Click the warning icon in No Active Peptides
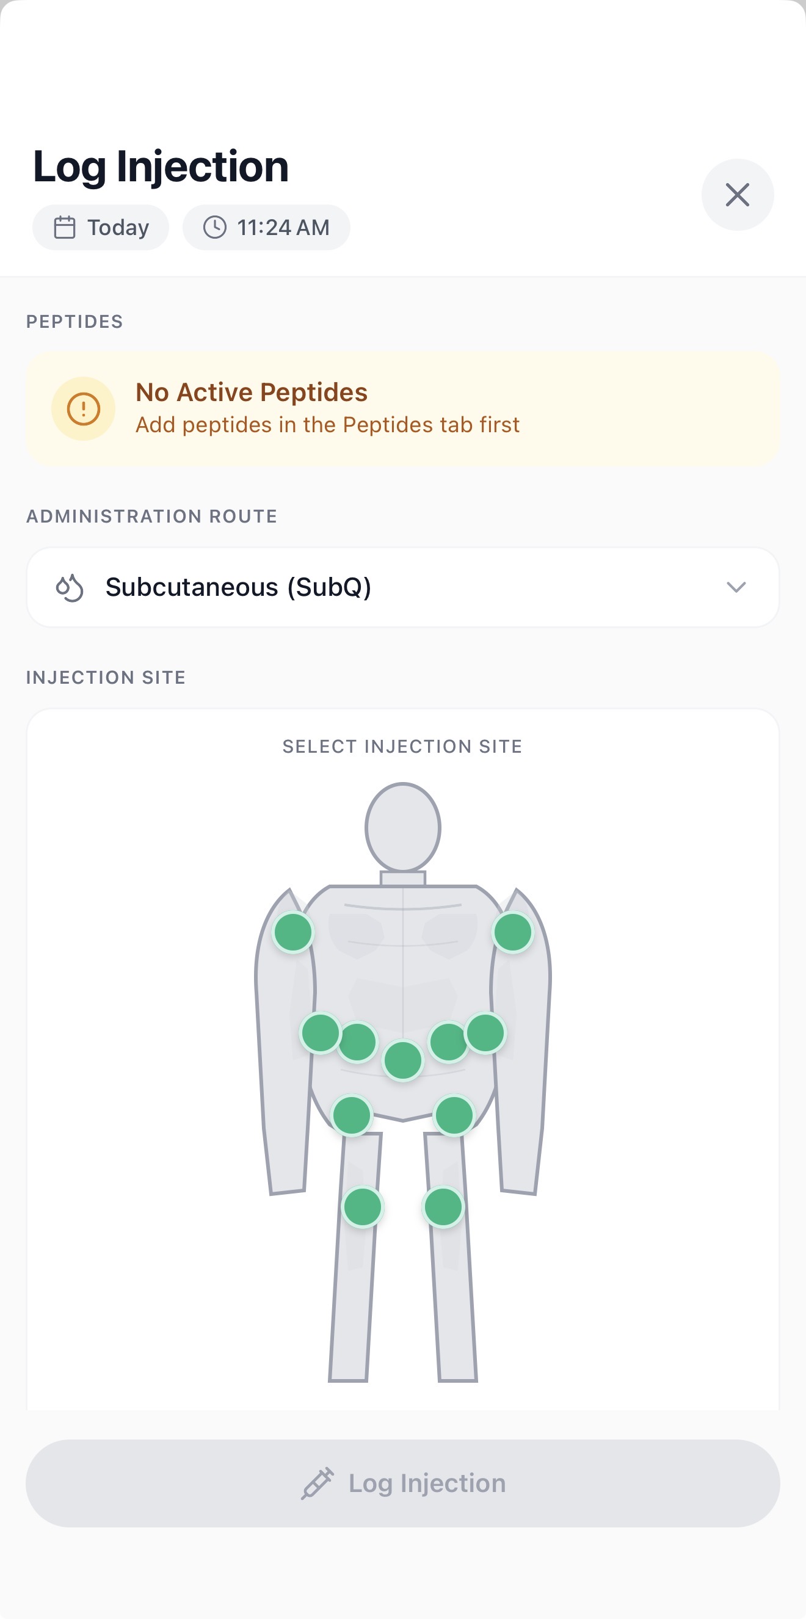 click(x=83, y=408)
